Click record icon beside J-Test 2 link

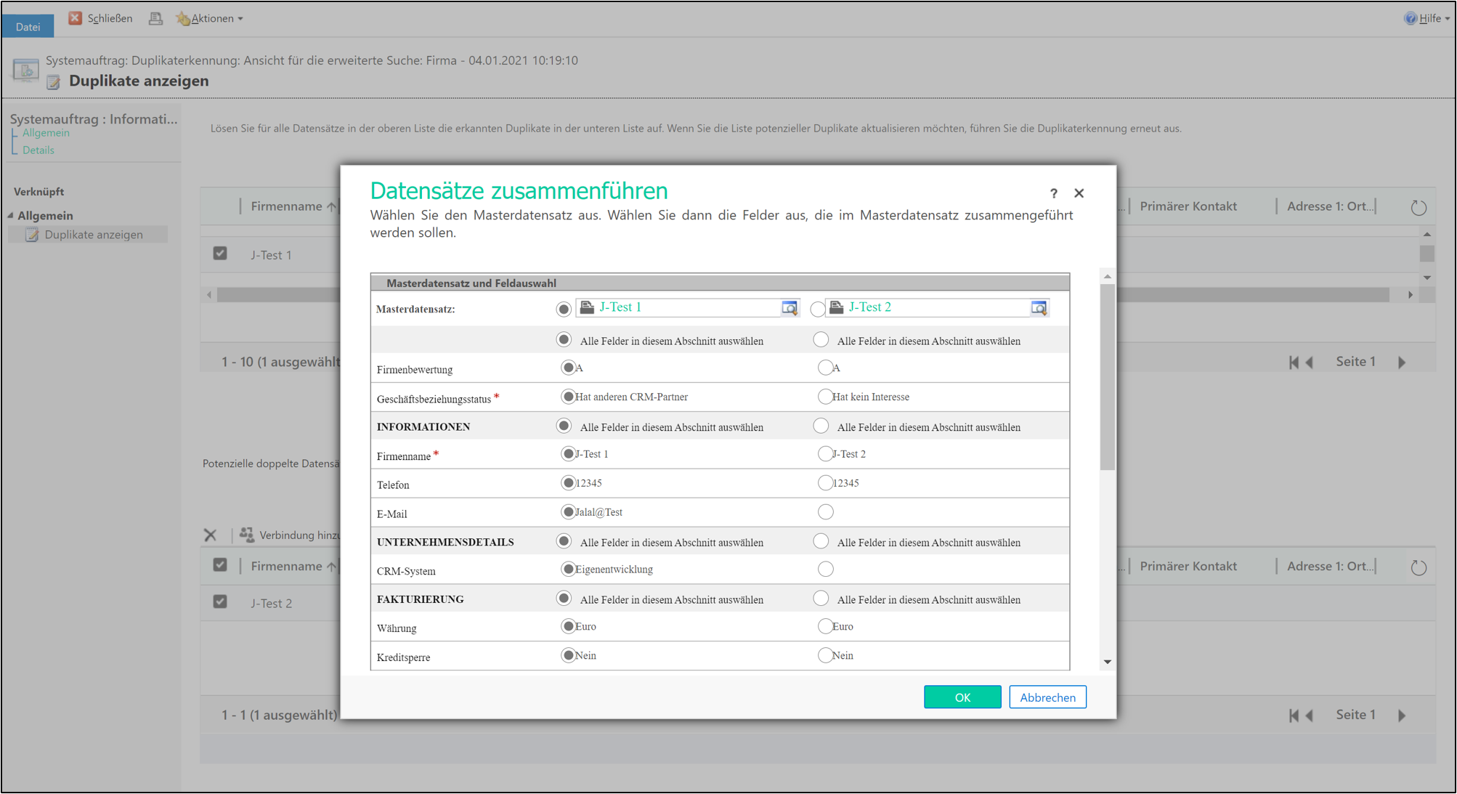[837, 307]
